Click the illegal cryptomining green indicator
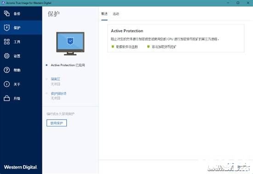The image size is (253, 174). coord(149,47)
